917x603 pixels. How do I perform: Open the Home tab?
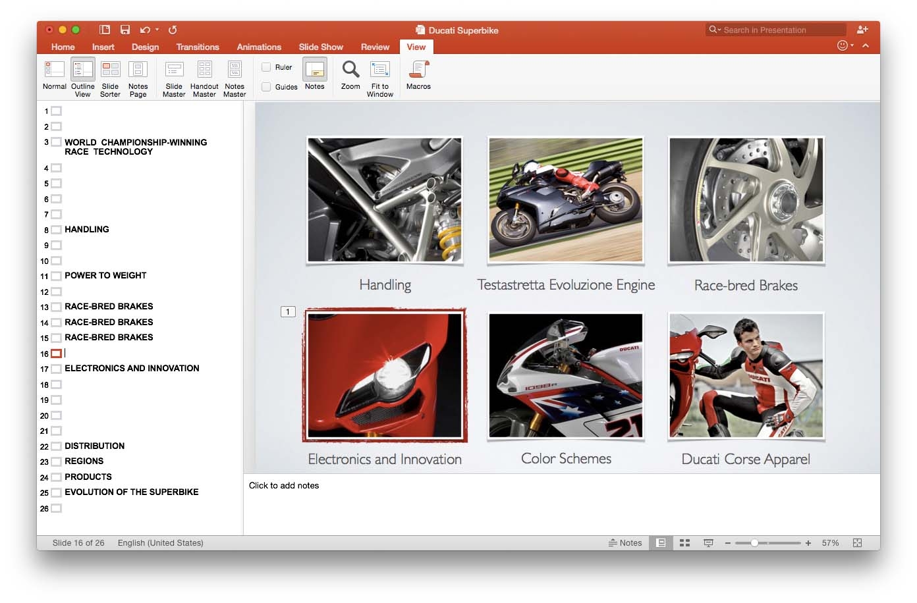pos(63,47)
